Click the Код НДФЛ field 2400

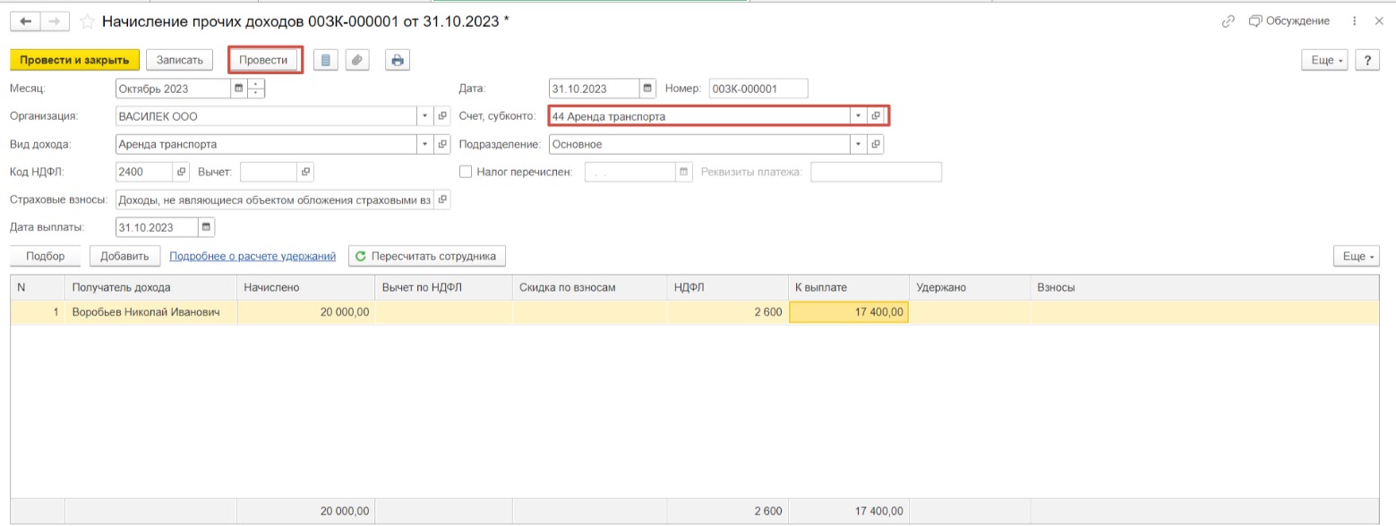pos(144,172)
